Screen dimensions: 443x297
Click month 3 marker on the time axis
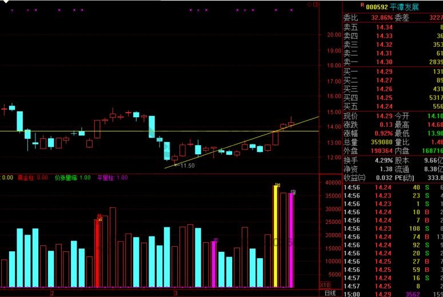coord(175,293)
